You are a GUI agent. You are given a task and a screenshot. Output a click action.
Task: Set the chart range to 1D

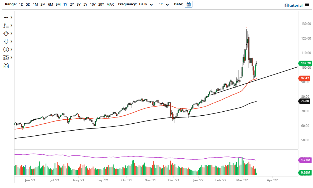(x=21, y=4)
